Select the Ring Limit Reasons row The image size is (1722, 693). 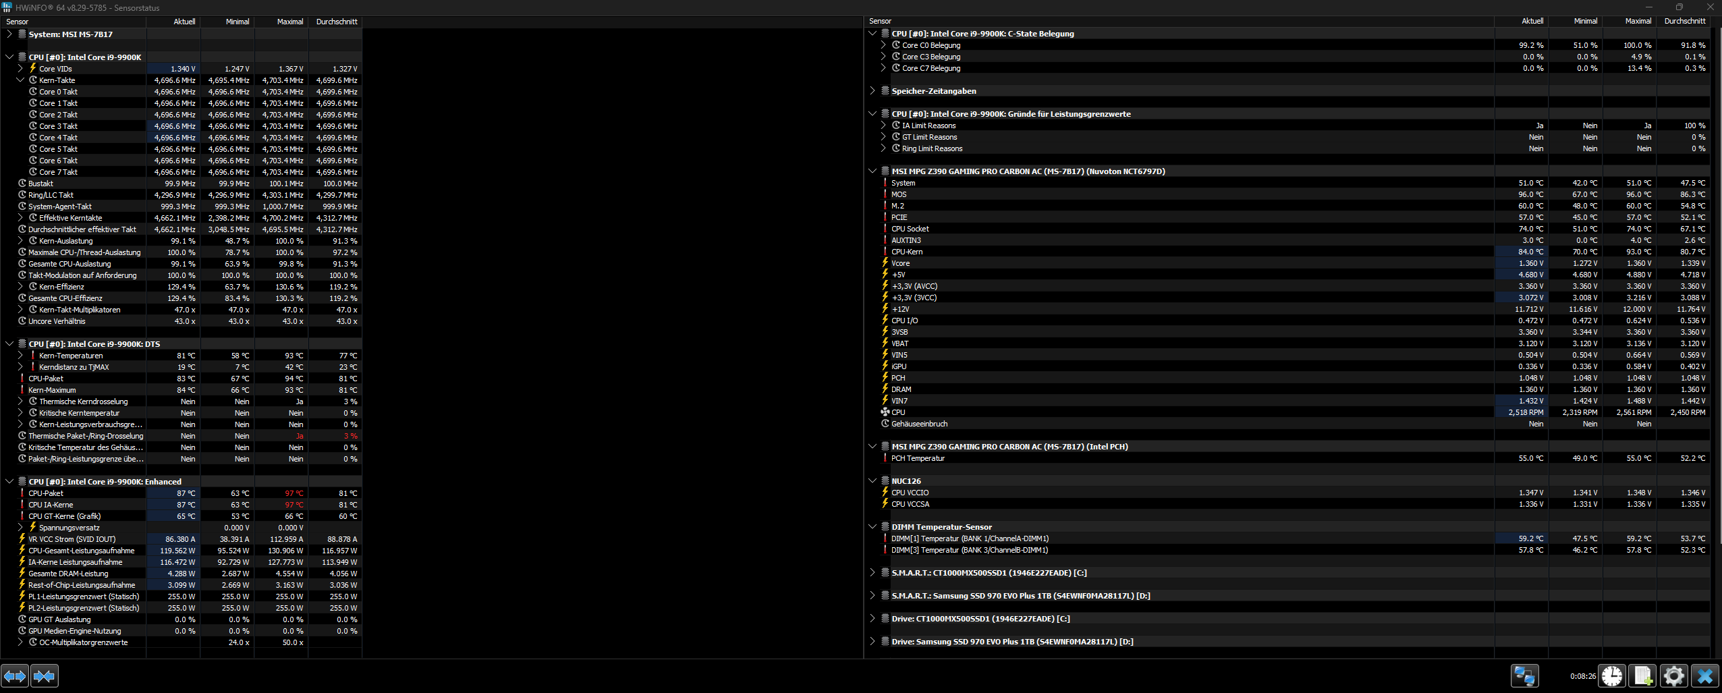coord(1287,148)
